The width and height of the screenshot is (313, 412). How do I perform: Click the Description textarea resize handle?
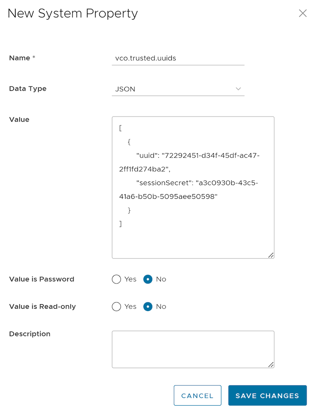pos(271,364)
